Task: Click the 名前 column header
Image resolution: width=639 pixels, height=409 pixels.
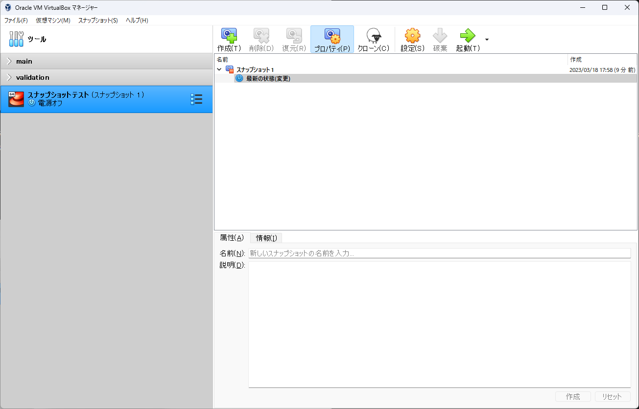Action: click(391, 59)
